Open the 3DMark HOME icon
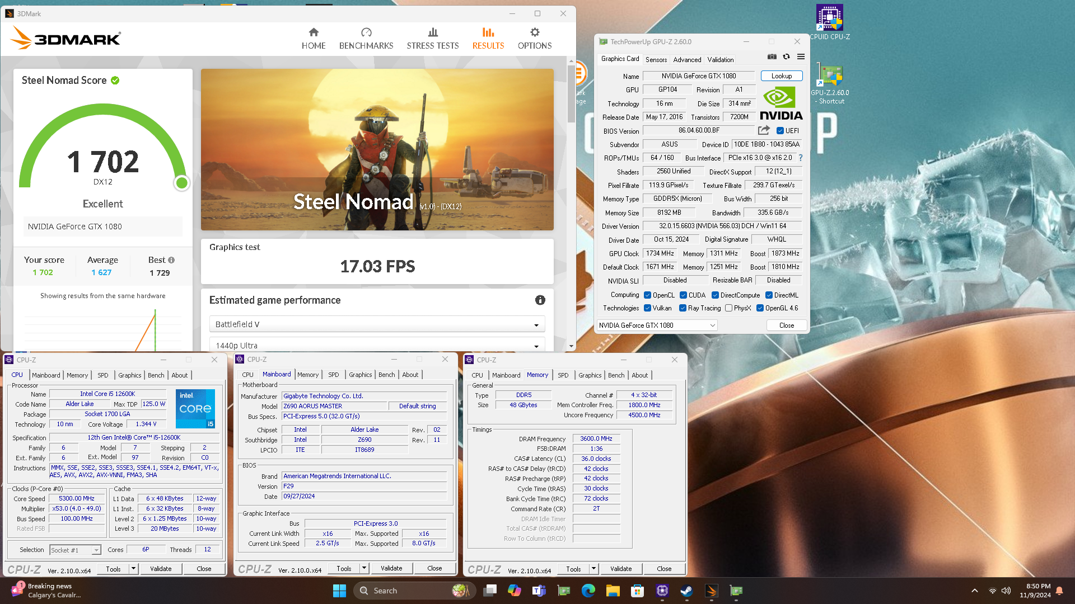 coord(314,32)
